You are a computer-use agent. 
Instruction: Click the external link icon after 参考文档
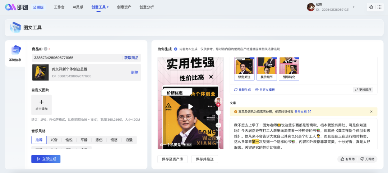coord(310,111)
